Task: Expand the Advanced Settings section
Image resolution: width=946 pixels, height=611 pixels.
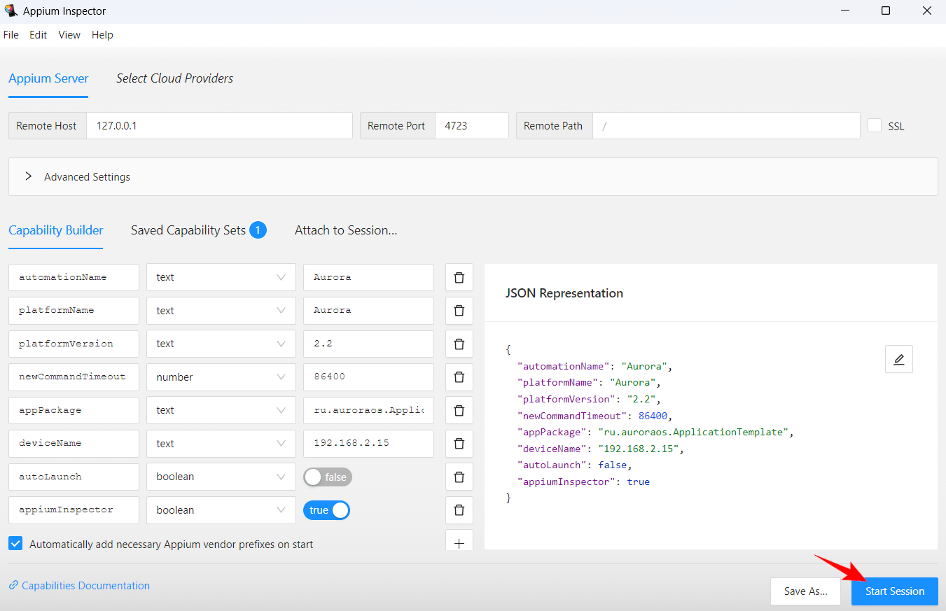Action: (x=29, y=177)
